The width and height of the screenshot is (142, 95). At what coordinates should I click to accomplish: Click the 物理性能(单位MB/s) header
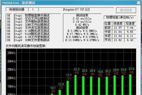click(120, 17)
